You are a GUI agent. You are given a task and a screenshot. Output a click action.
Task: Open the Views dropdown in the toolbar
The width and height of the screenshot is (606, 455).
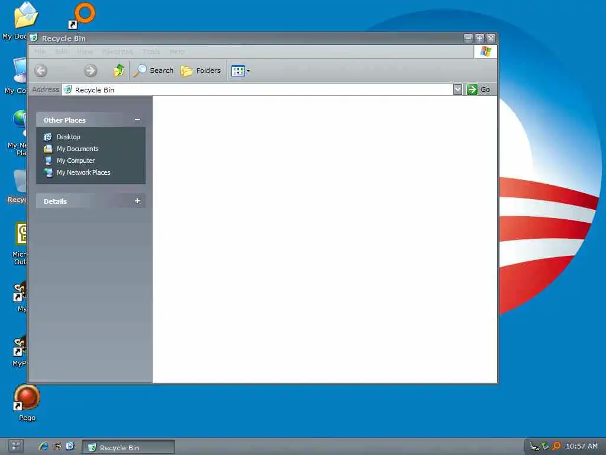point(240,71)
